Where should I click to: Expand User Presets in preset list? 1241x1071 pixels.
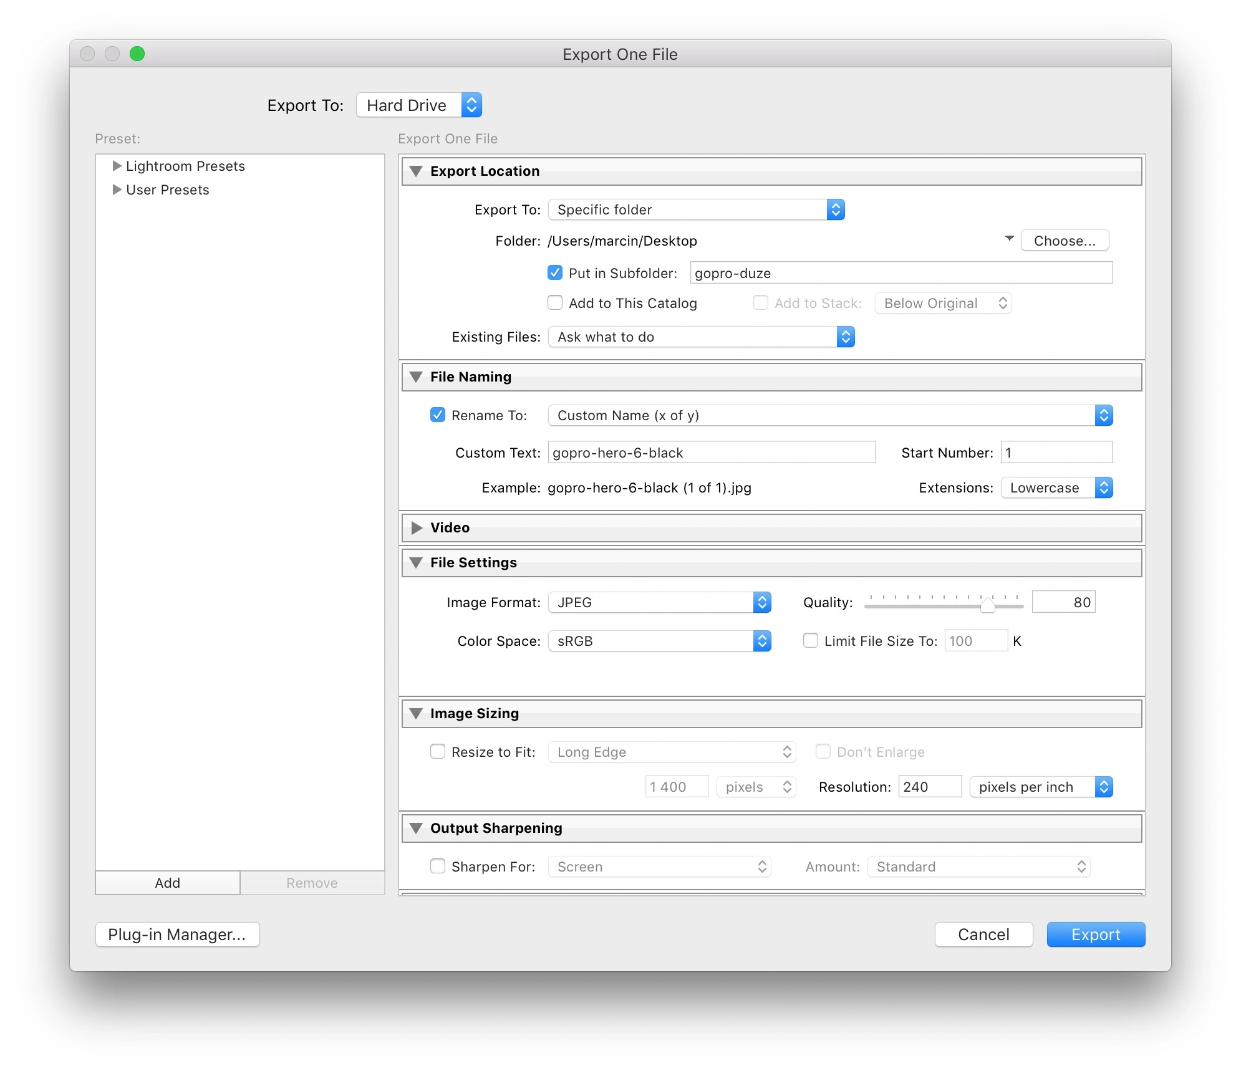pos(117,190)
